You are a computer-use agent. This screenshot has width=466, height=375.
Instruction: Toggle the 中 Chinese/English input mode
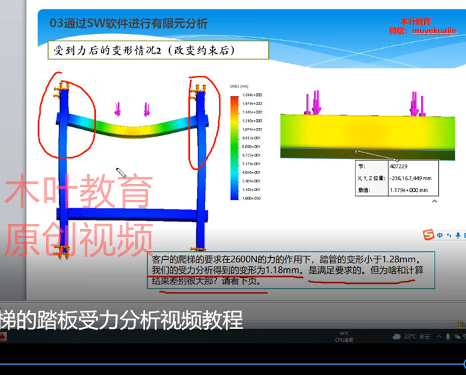pos(440,235)
